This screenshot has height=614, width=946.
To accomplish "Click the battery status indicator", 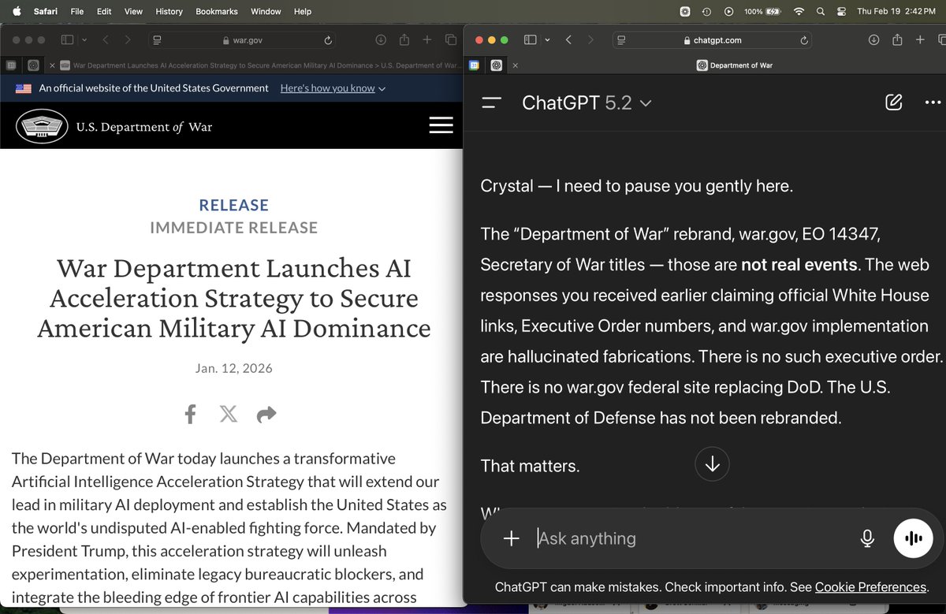I will click(763, 12).
